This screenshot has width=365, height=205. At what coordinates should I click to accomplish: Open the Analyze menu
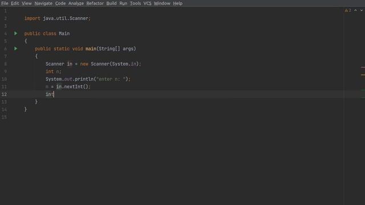[76, 3]
